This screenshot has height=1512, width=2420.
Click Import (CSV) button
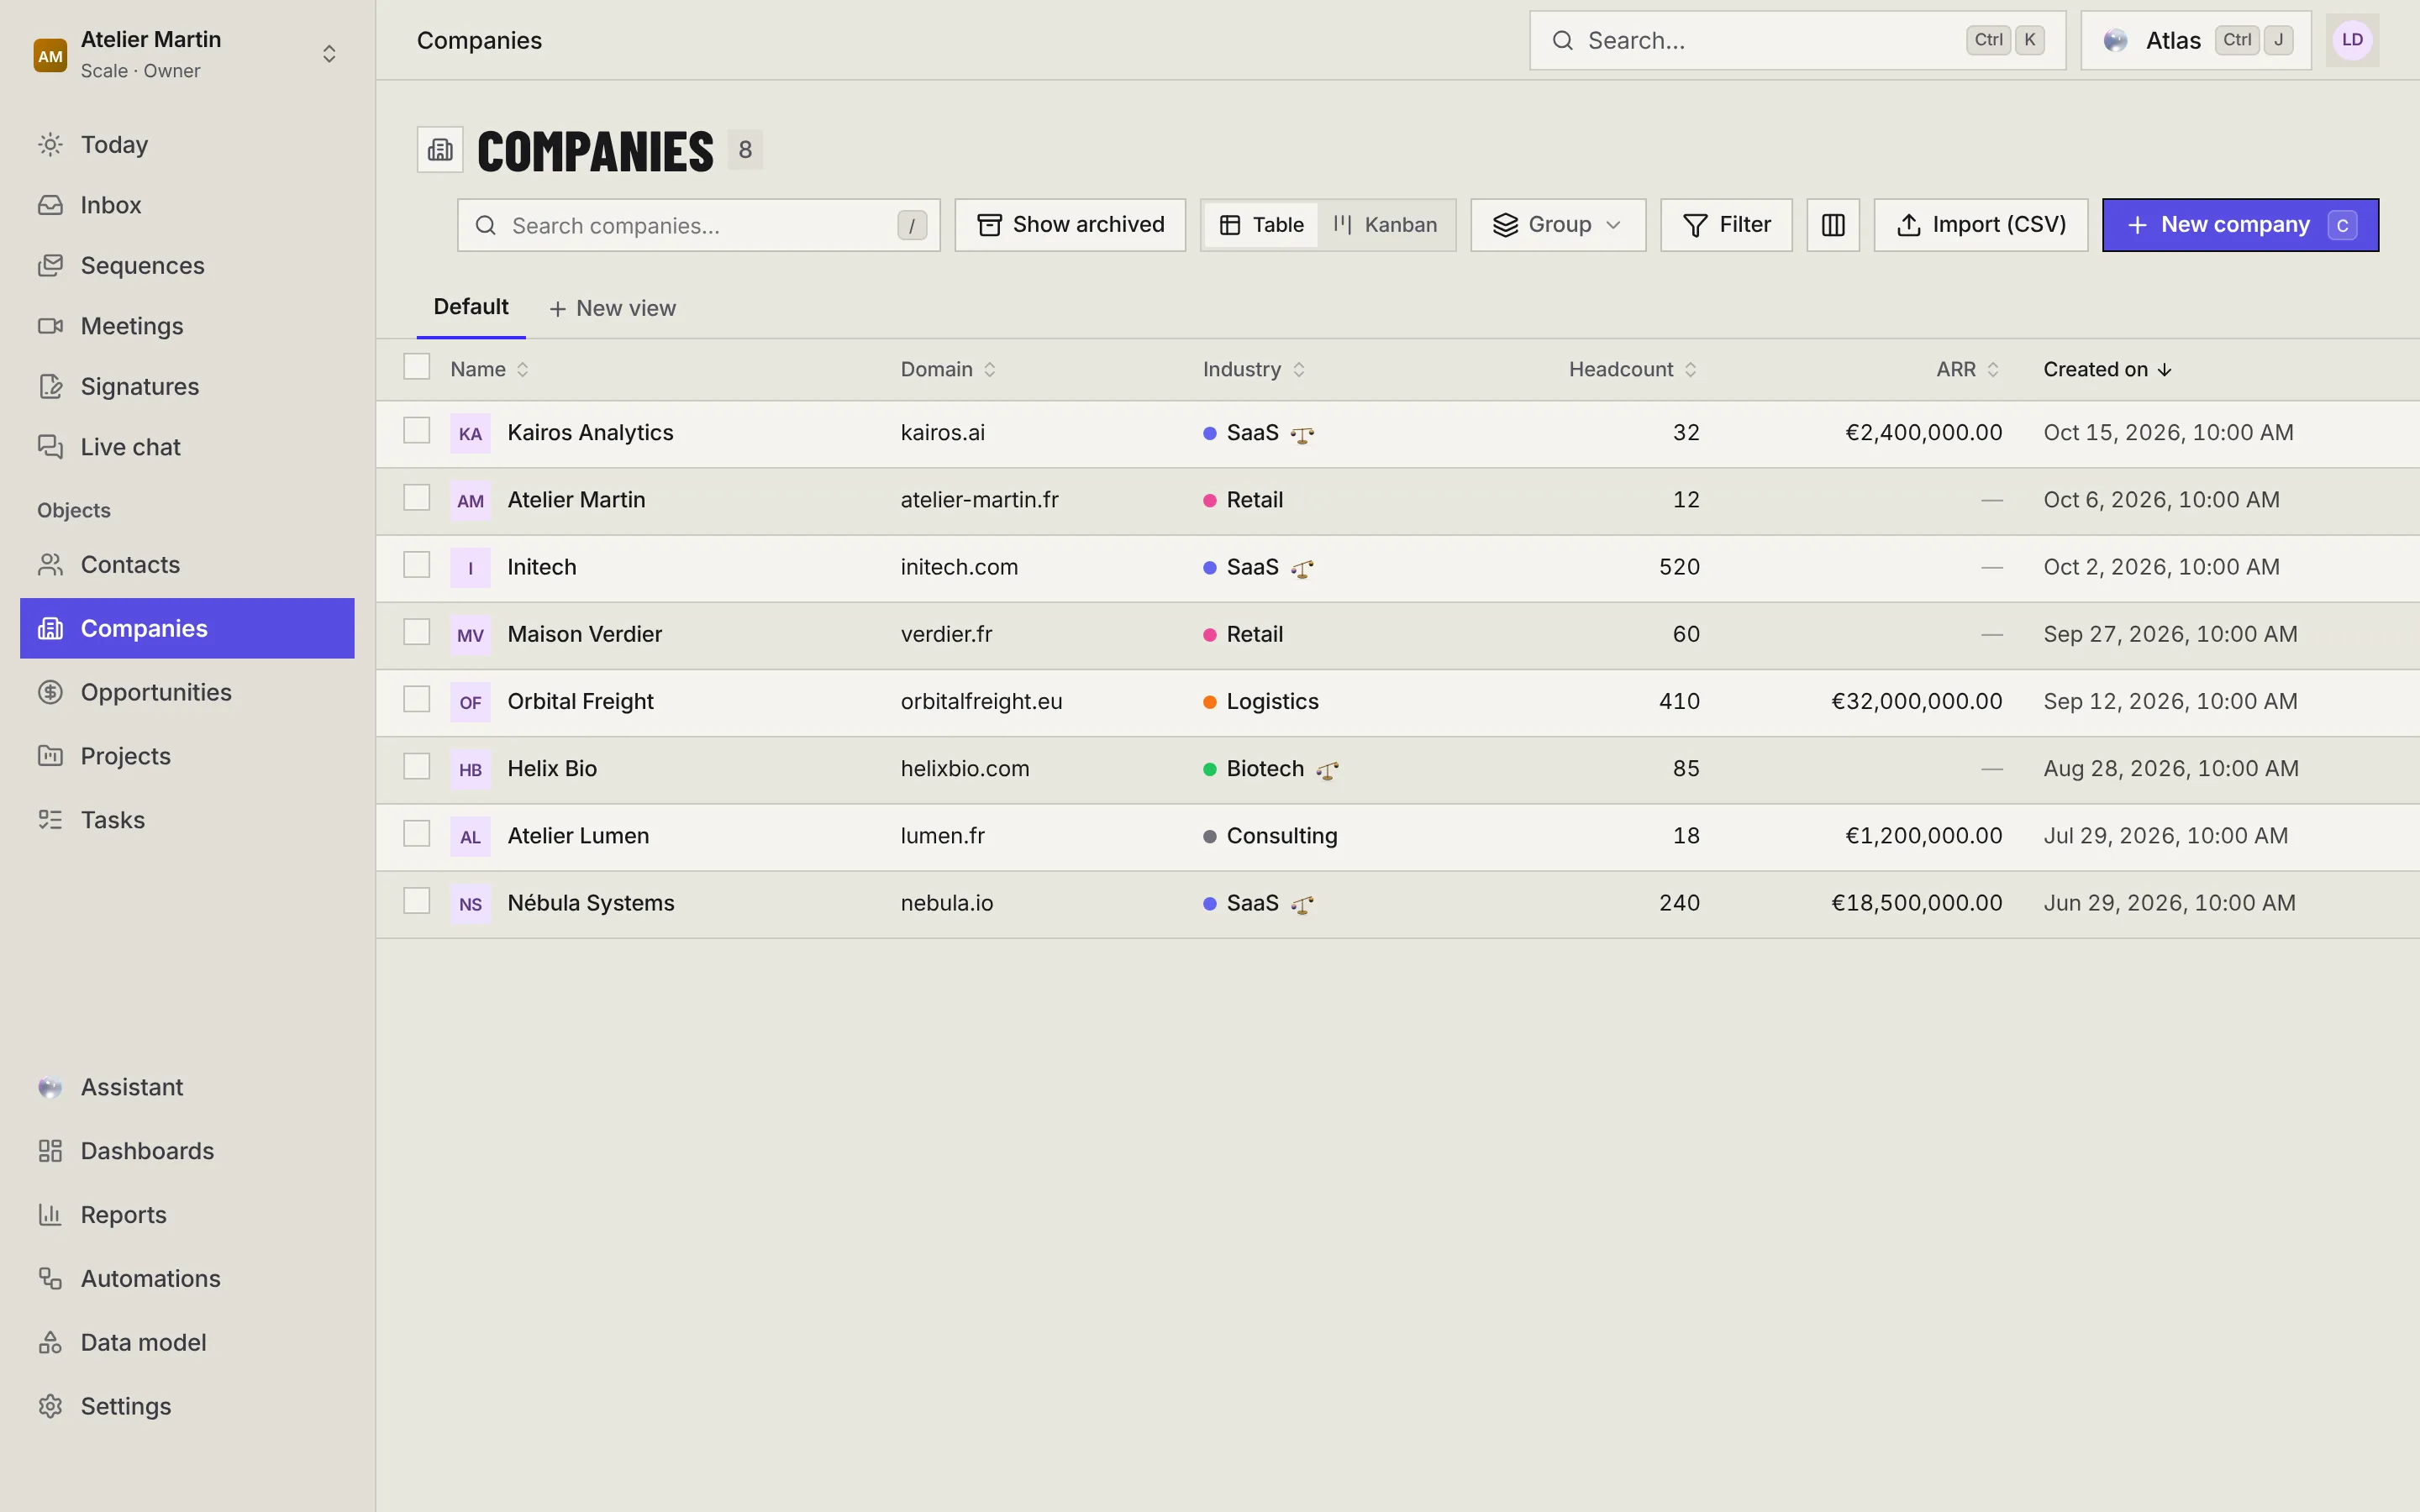tap(1980, 225)
